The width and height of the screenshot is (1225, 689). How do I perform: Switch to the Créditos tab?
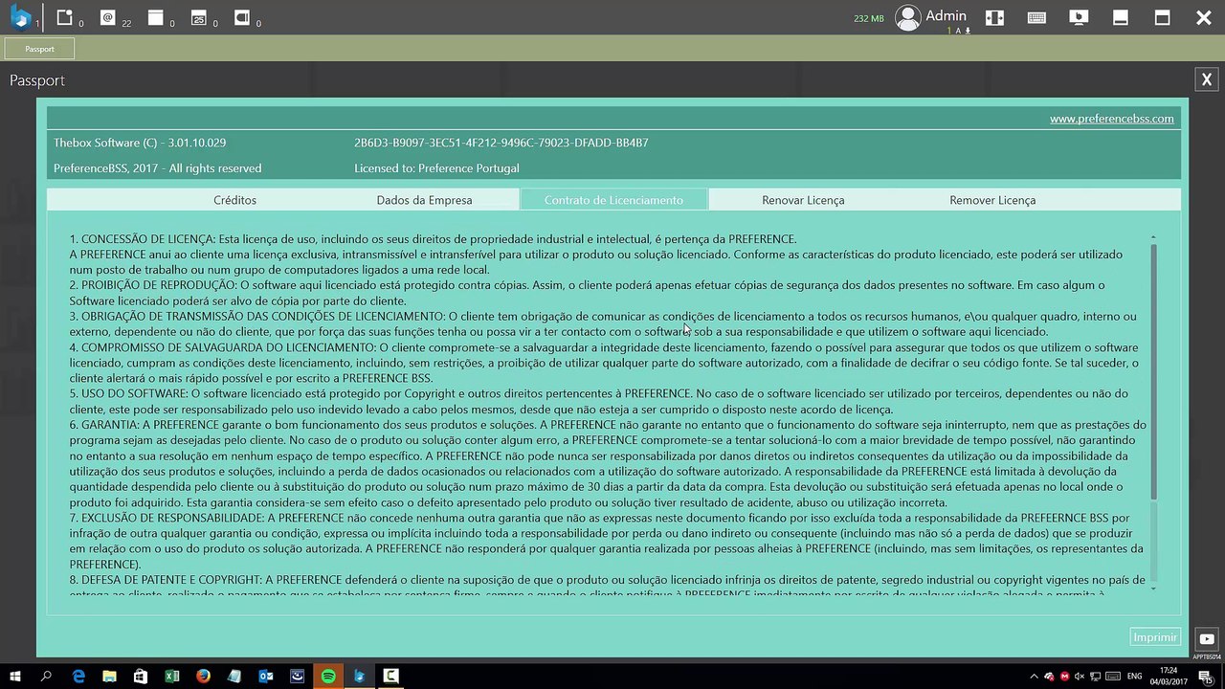(x=234, y=200)
